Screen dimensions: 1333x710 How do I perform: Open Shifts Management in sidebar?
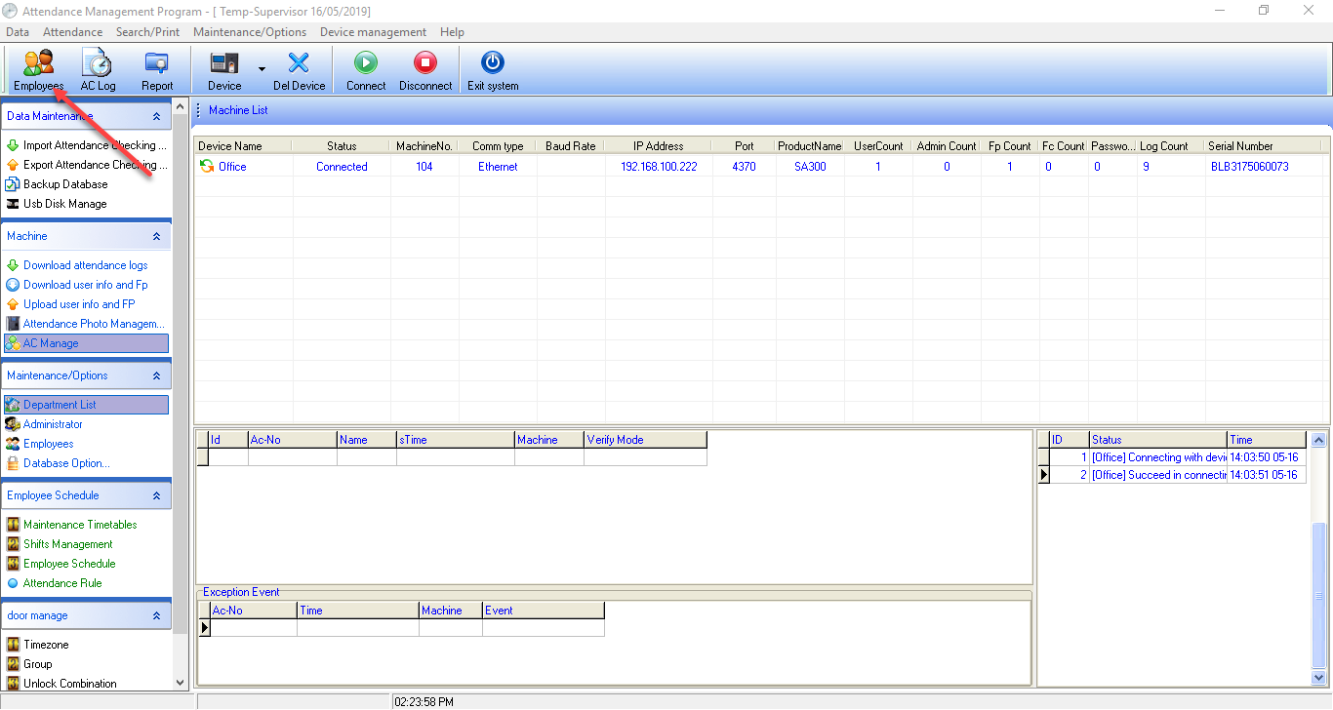68,544
